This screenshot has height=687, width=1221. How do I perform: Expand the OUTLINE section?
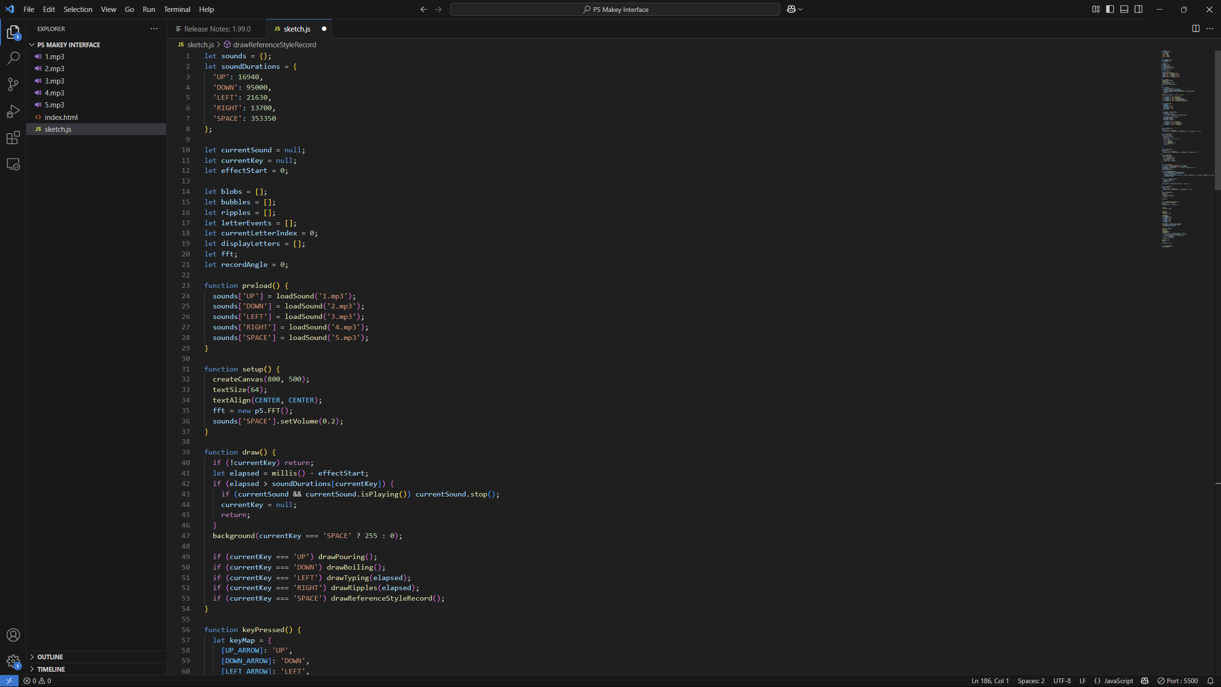pos(49,656)
